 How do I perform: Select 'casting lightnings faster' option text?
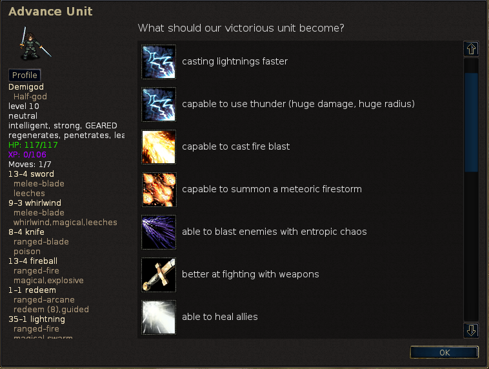(x=235, y=61)
